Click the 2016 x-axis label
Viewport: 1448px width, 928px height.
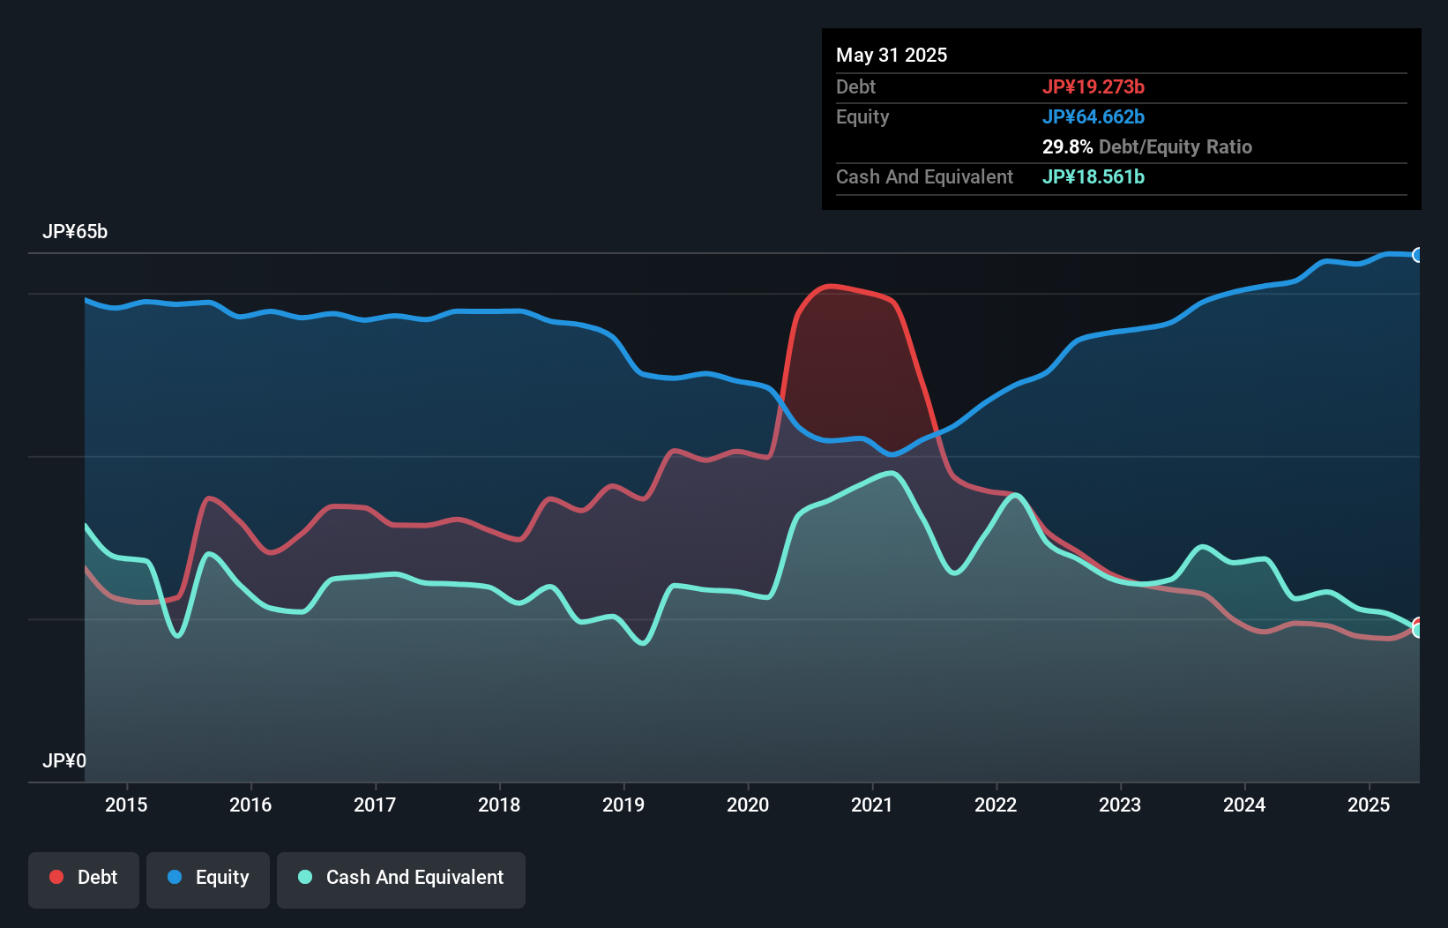[250, 805]
